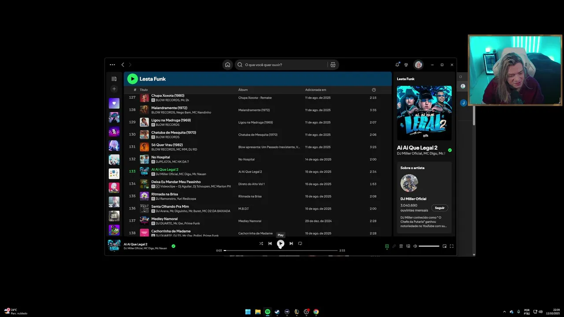Click the Play button in player bar
The image size is (564, 317).
281,243
